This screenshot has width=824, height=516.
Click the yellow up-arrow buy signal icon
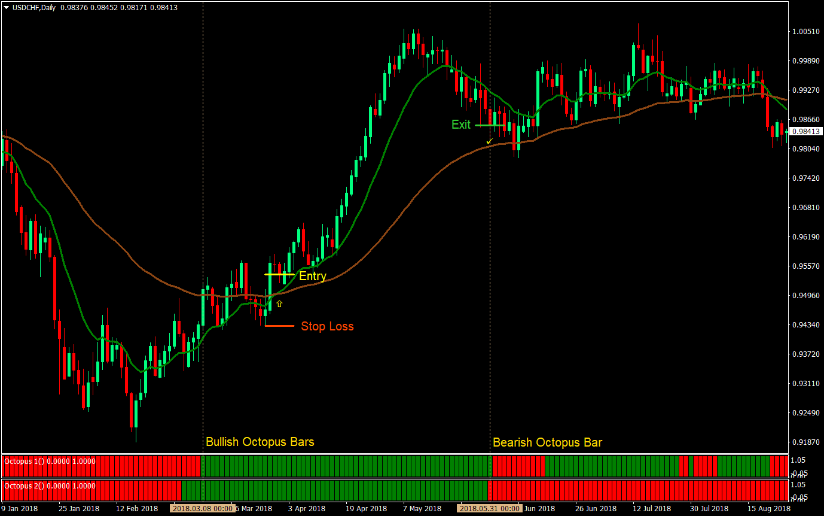pos(279,303)
